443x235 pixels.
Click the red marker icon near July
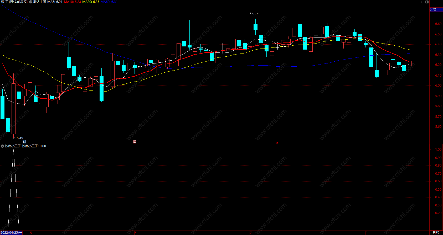pos(277,142)
